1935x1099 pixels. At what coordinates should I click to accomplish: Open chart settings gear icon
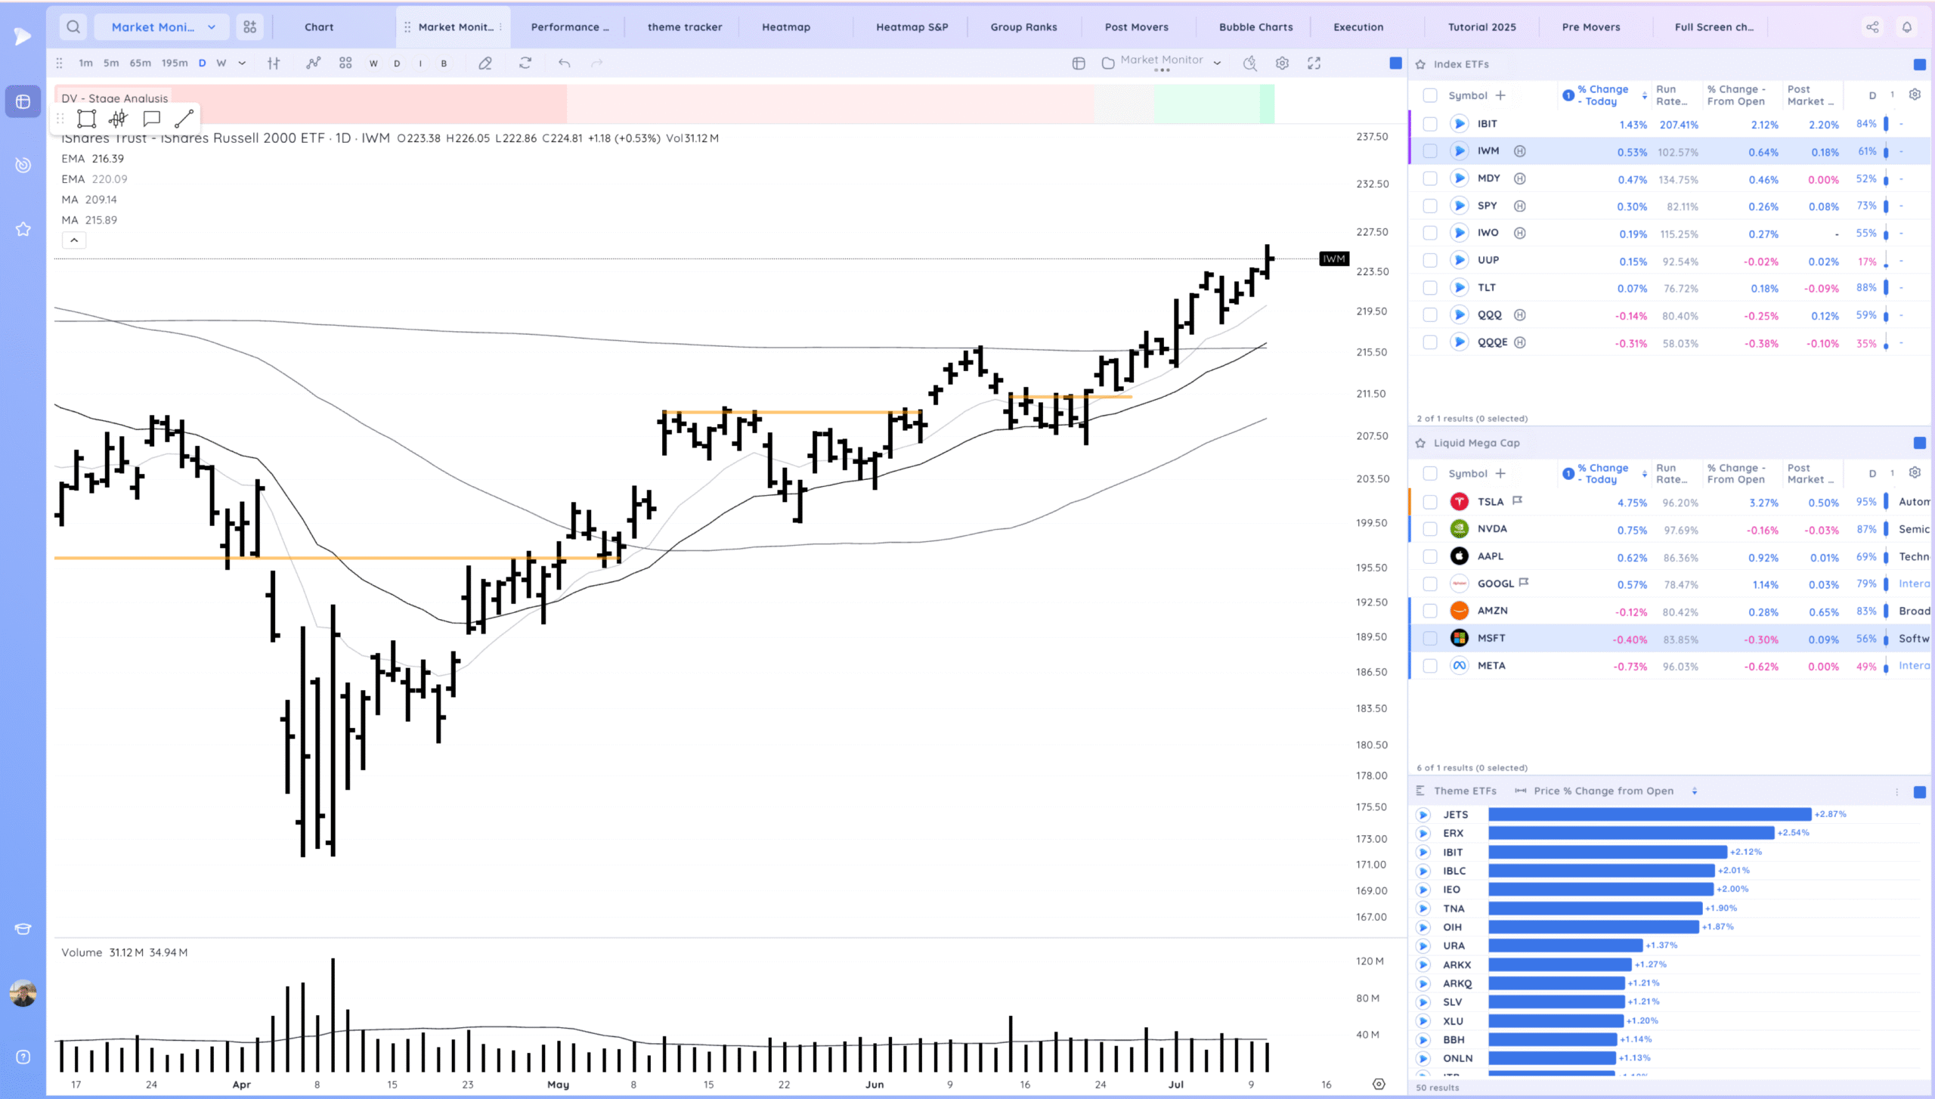1282,63
